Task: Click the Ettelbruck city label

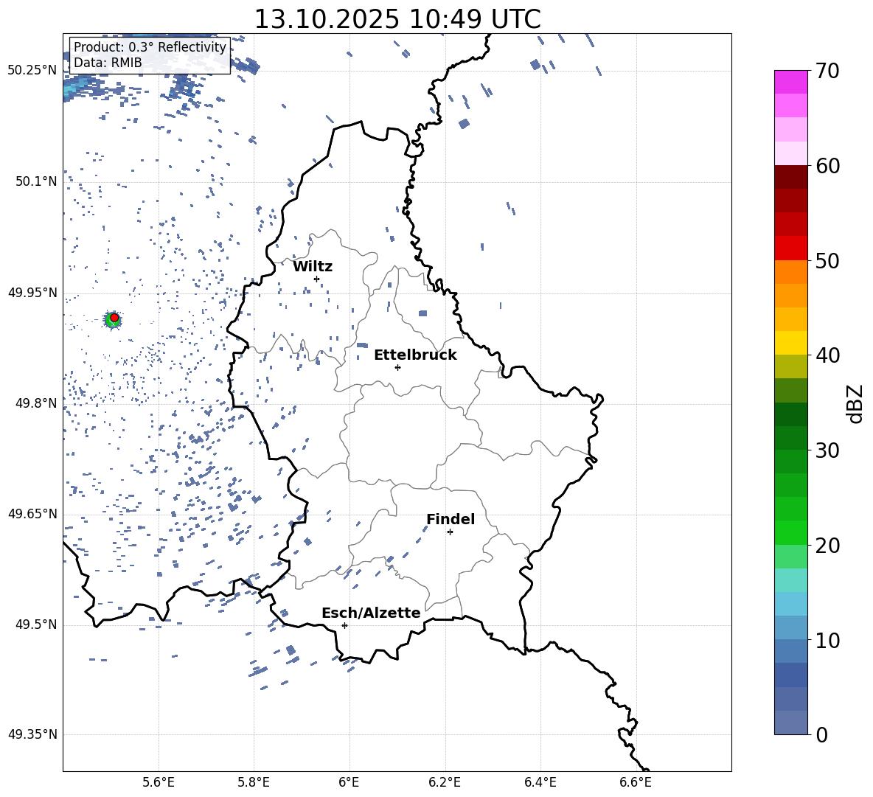Action: (x=415, y=355)
